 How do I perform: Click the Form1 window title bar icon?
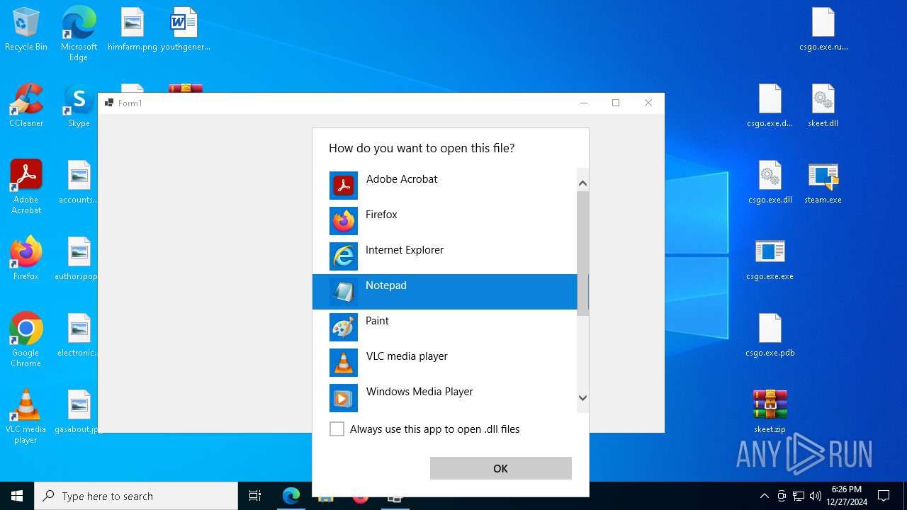tap(109, 103)
